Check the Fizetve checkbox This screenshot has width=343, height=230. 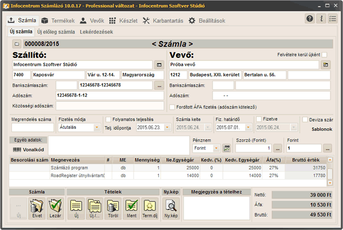[x=259, y=119]
